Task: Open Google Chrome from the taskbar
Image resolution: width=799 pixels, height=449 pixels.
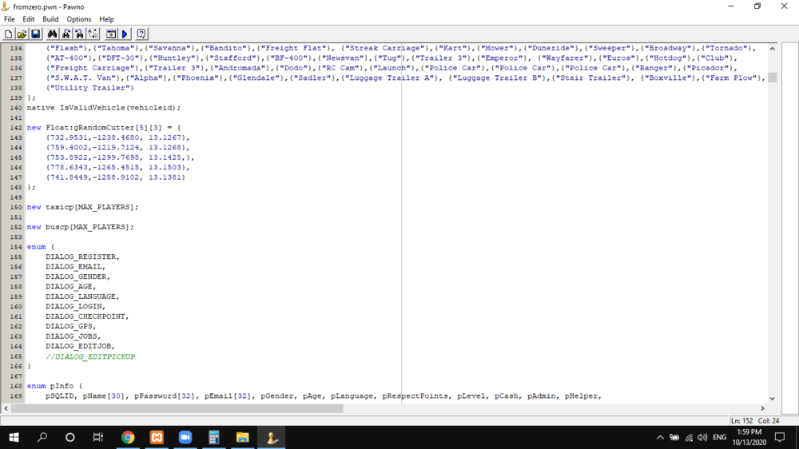Action: tap(128, 437)
